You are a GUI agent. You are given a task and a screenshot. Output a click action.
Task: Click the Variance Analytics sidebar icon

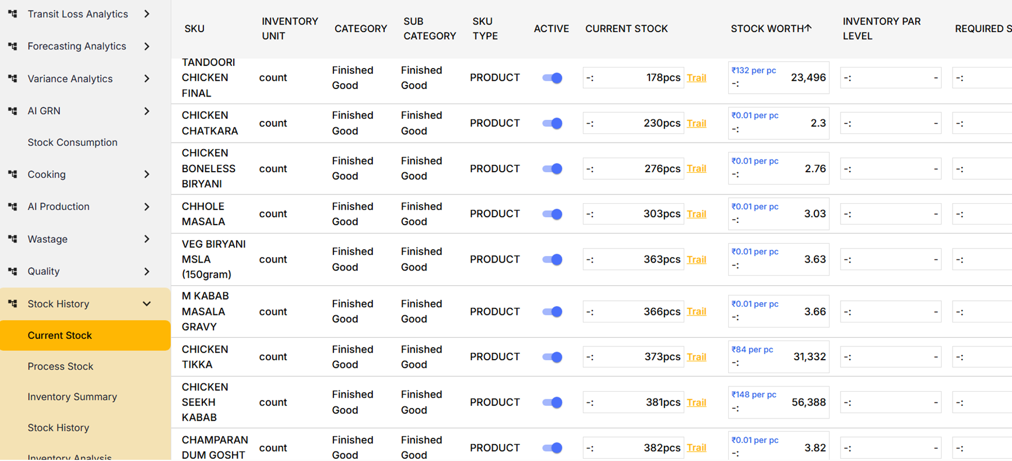click(x=12, y=79)
